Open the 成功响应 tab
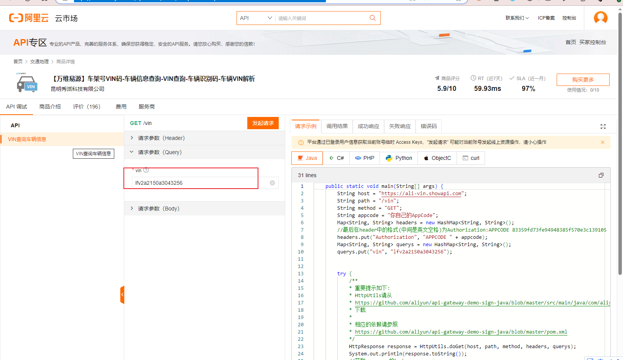623x360 pixels. pyautogui.click(x=368, y=126)
